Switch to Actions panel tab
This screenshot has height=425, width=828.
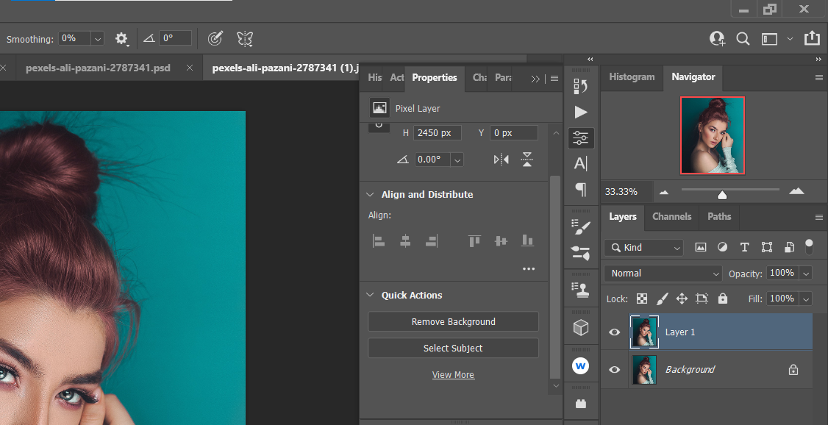tap(397, 78)
